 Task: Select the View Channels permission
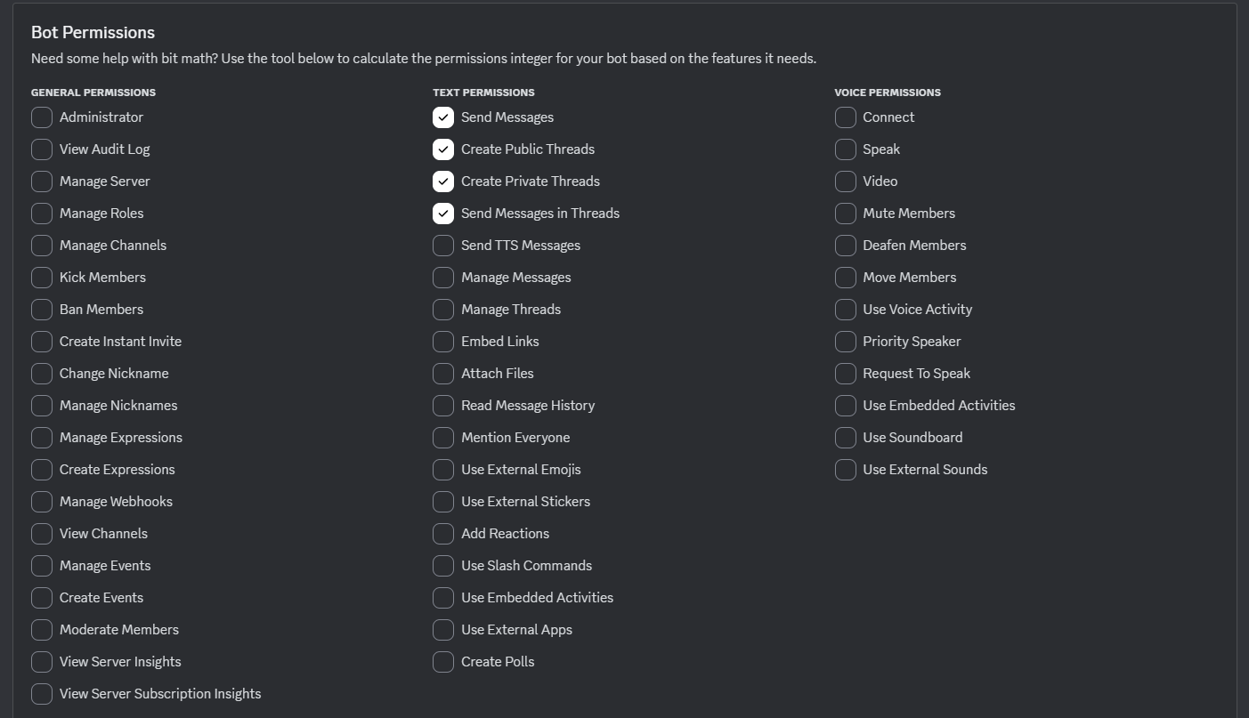pos(42,534)
